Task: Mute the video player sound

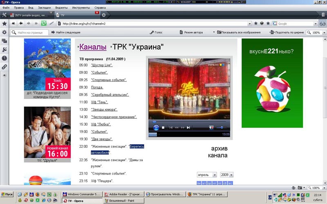Action: point(211,127)
